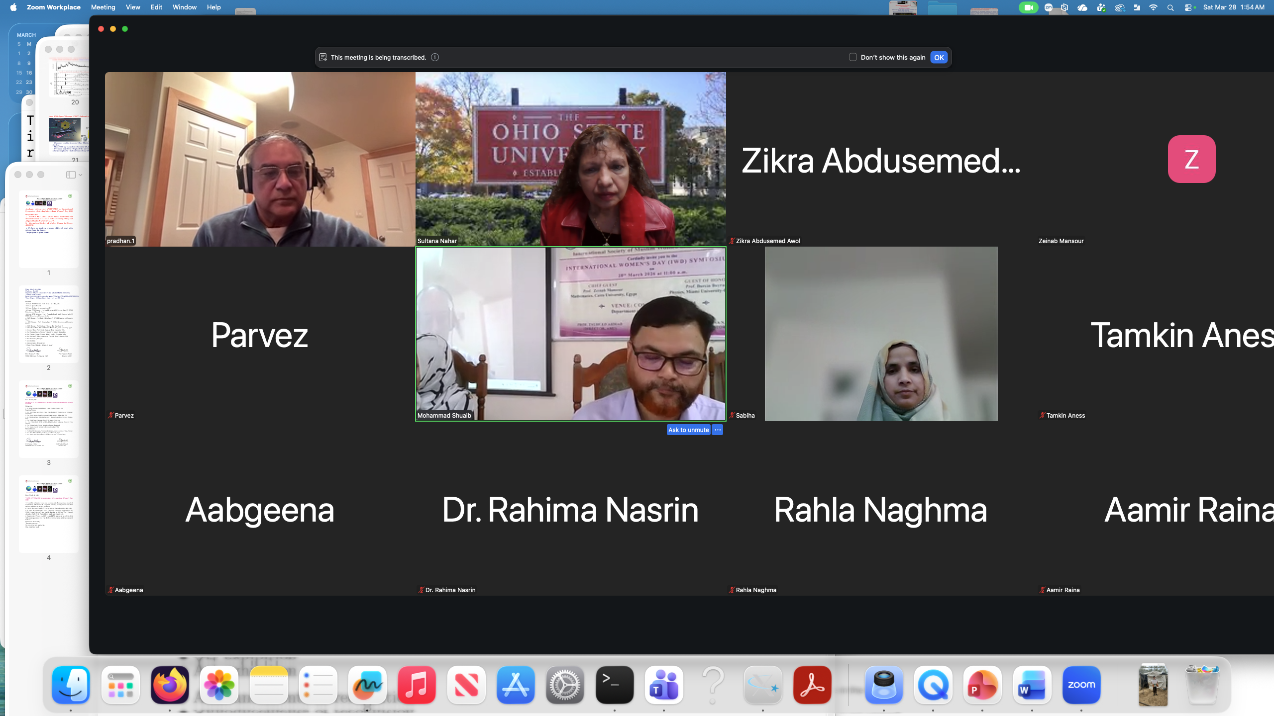Open more options for Mohammad Shuaib video
Screen dimensions: 1274x716
718,430
